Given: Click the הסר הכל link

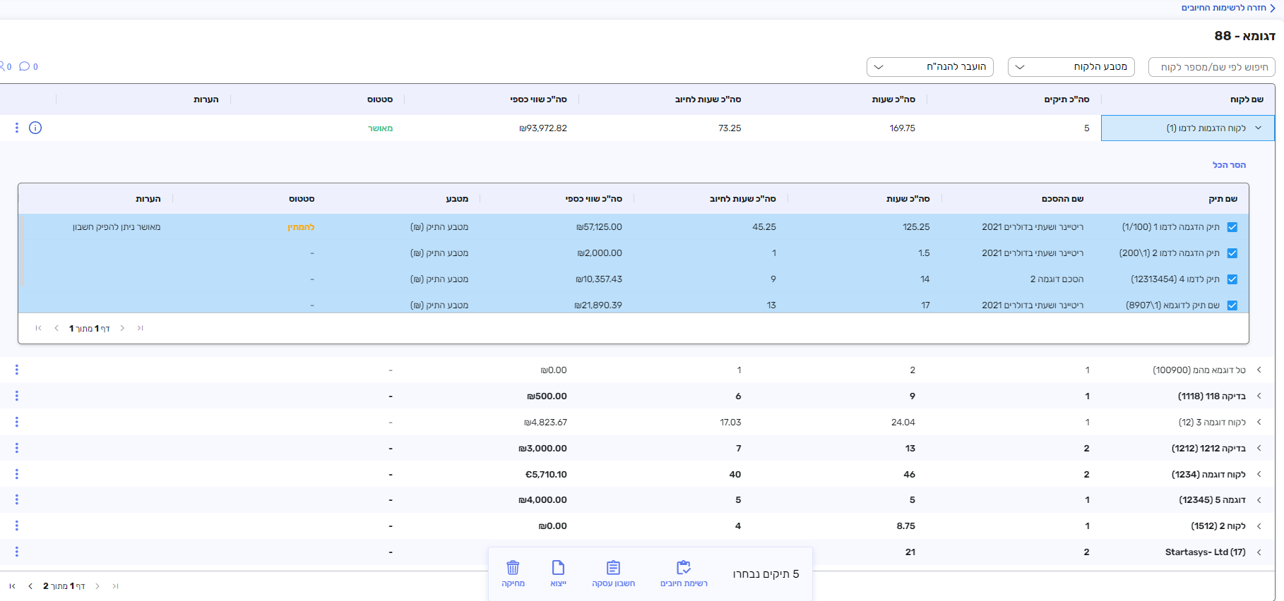Looking at the screenshot, I should pos(1229,165).
